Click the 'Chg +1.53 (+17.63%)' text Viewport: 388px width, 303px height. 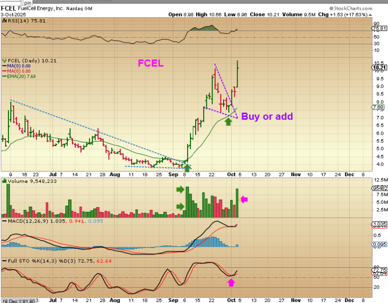tap(343, 14)
